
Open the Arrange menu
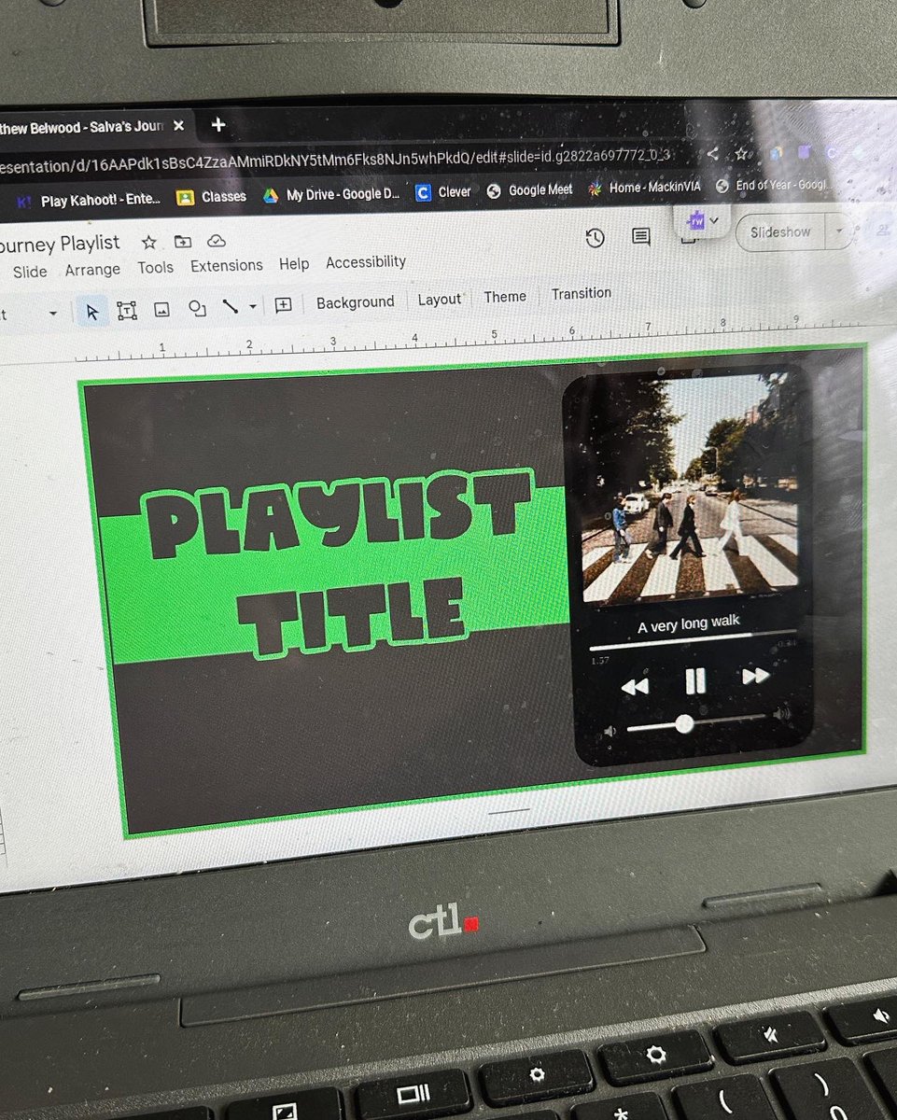pos(92,269)
